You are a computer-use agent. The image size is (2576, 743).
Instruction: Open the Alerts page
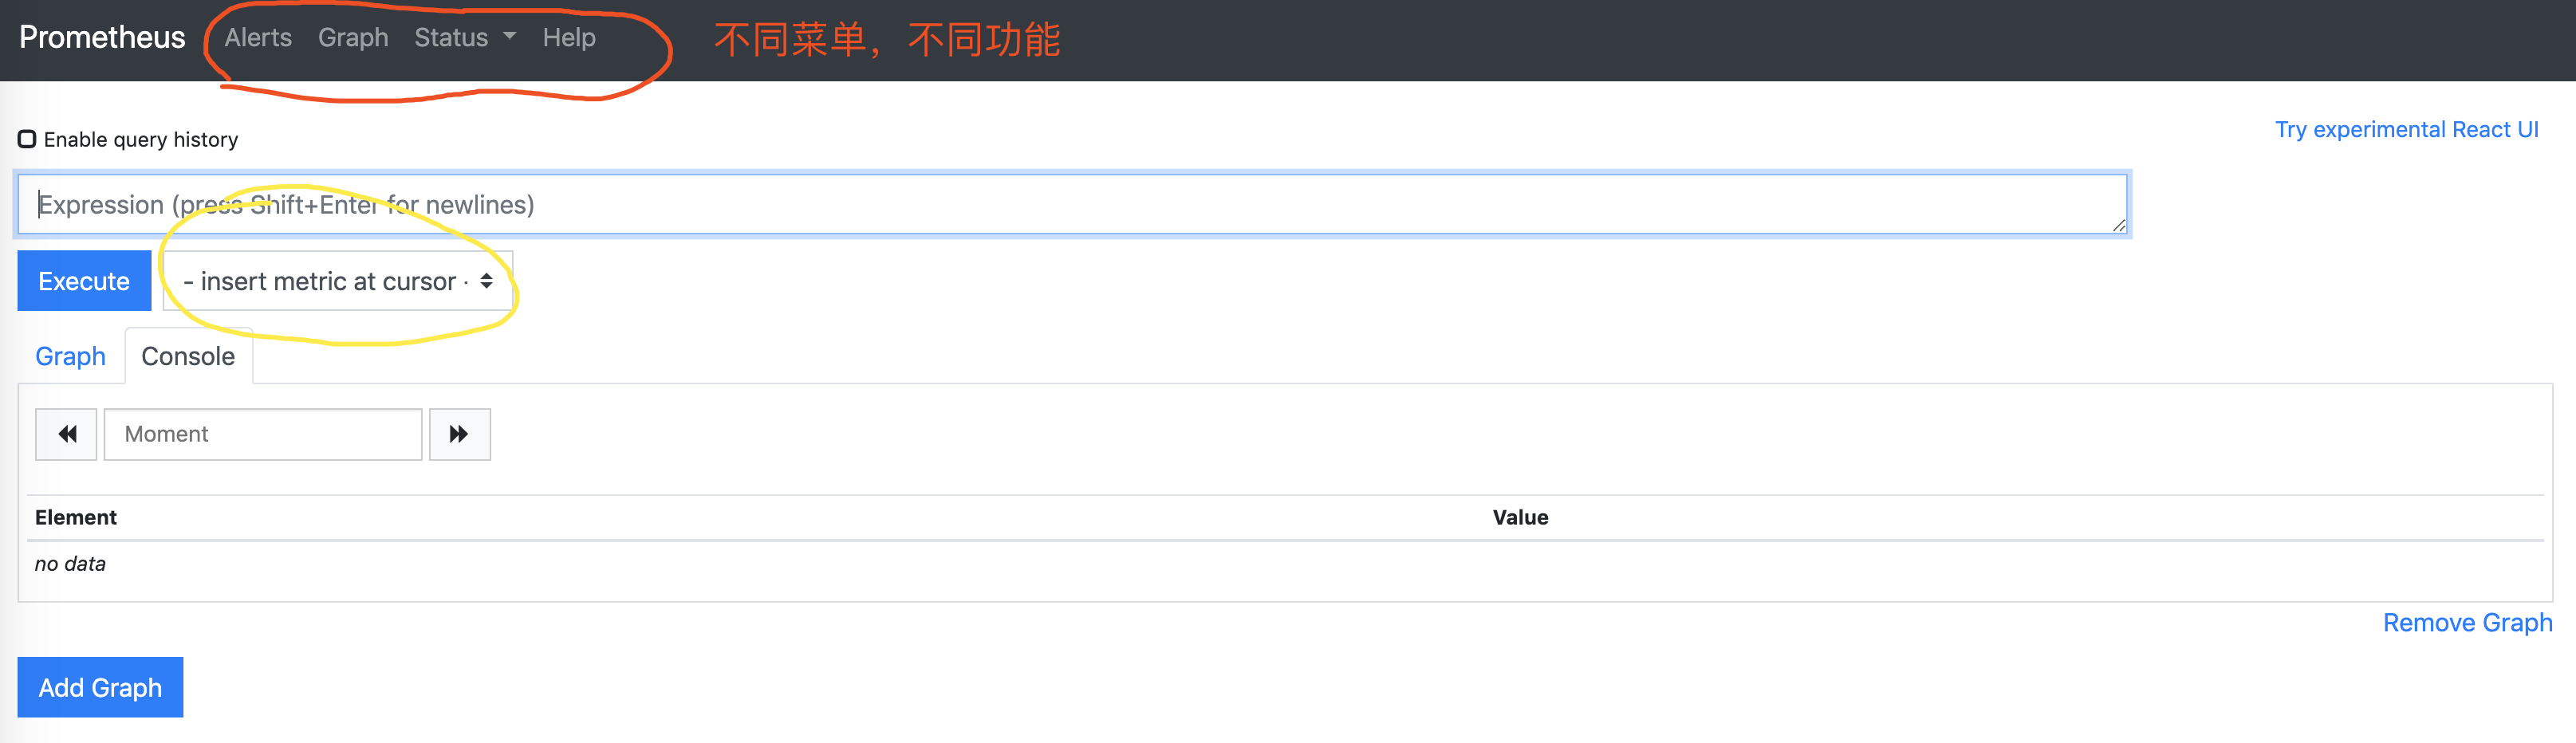point(258,37)
